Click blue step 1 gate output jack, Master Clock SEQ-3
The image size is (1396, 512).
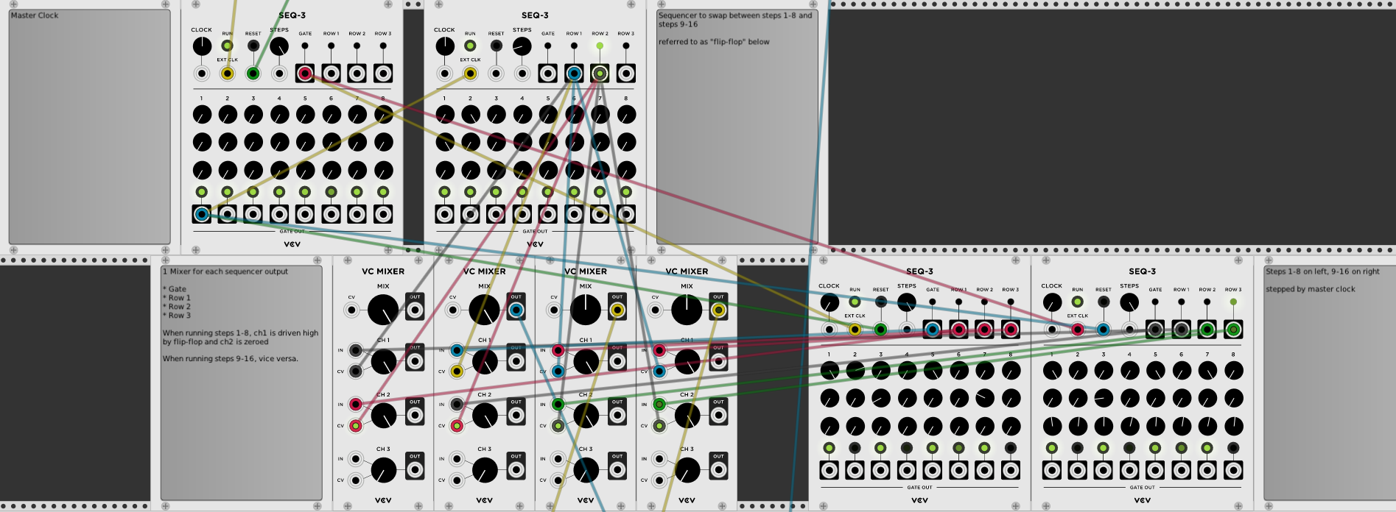click(x=202, y=215)
